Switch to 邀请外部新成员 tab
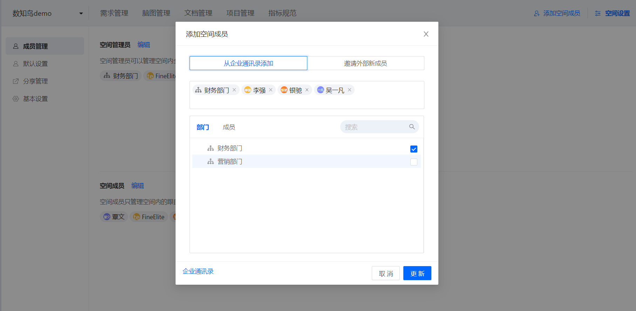The width and height of the screenshot is (636, 311). click(x=365, y=63)
